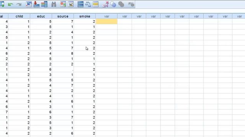245x137 pixels.
Task: Open the Variables info icon
Action: click(44, 4)
